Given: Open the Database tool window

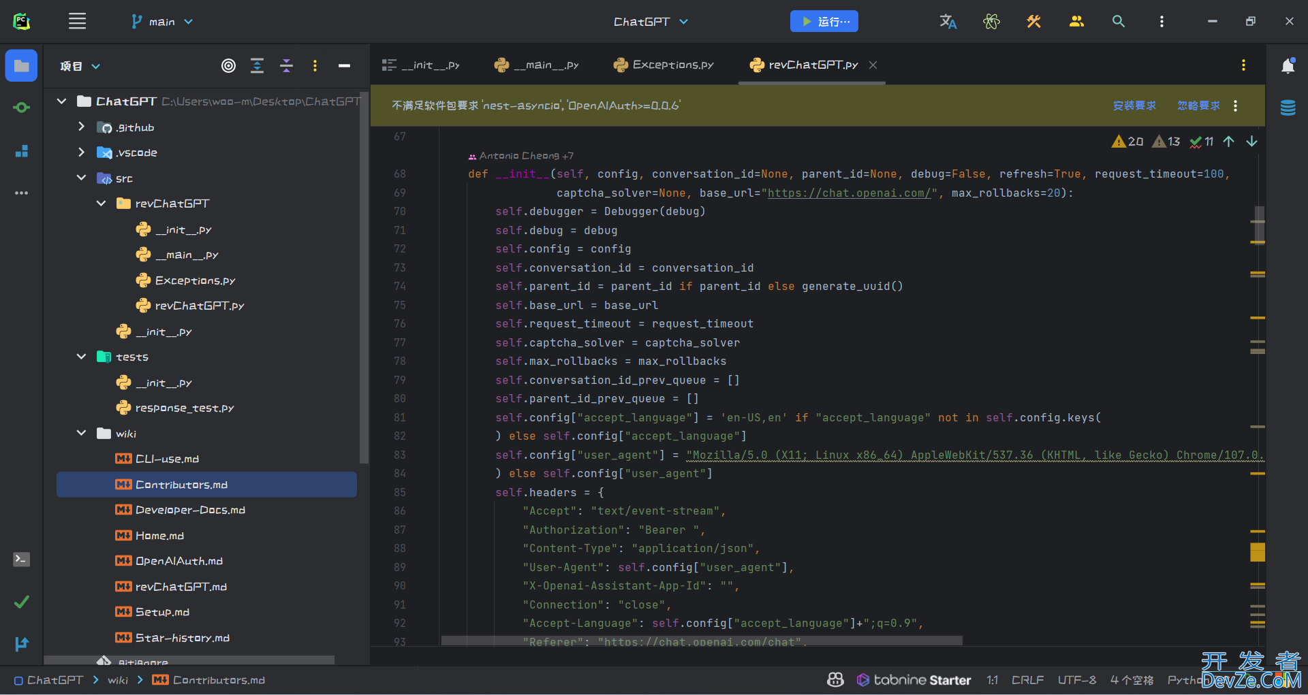Looking at the screenshot, I should 1288,108.
